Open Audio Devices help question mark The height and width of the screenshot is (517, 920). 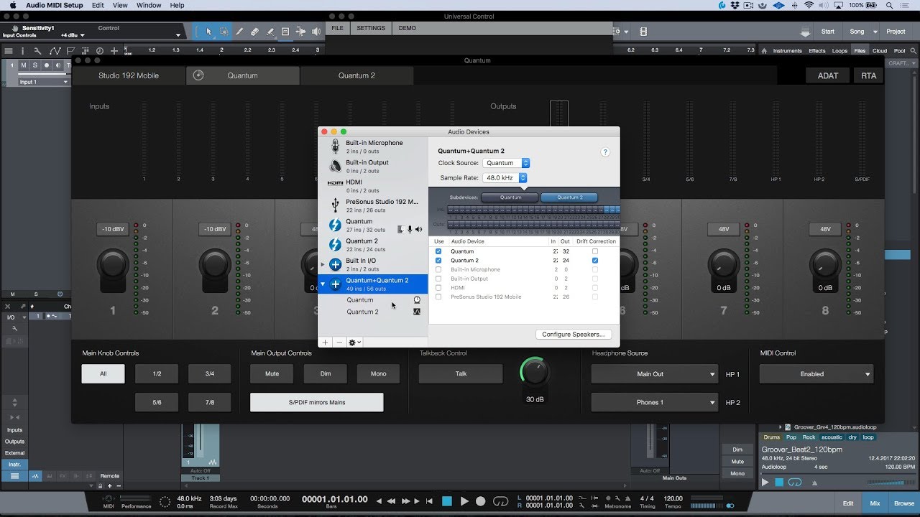pyautogui.click(x=605, y=152)
